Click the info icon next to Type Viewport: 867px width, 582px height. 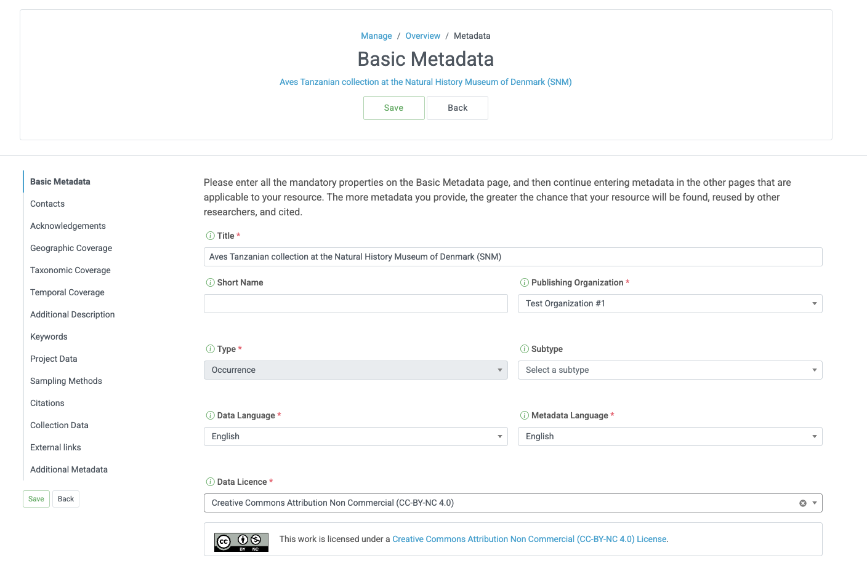click(x=209, y=349)
